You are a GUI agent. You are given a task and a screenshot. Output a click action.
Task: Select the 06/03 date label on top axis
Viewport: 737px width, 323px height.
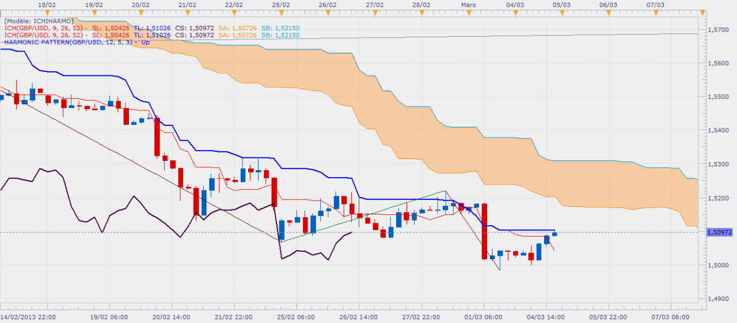(608, 4)
